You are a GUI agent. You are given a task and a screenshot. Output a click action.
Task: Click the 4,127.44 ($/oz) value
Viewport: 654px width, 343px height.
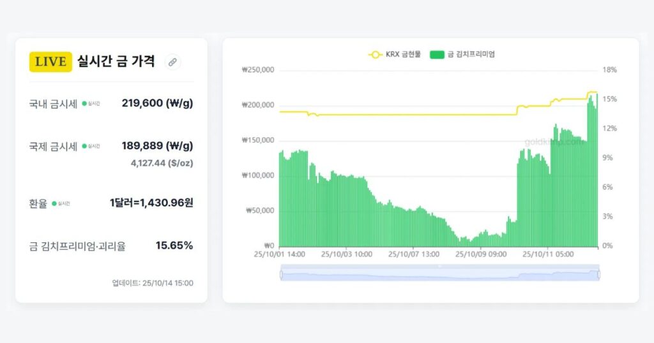(162, 163)
